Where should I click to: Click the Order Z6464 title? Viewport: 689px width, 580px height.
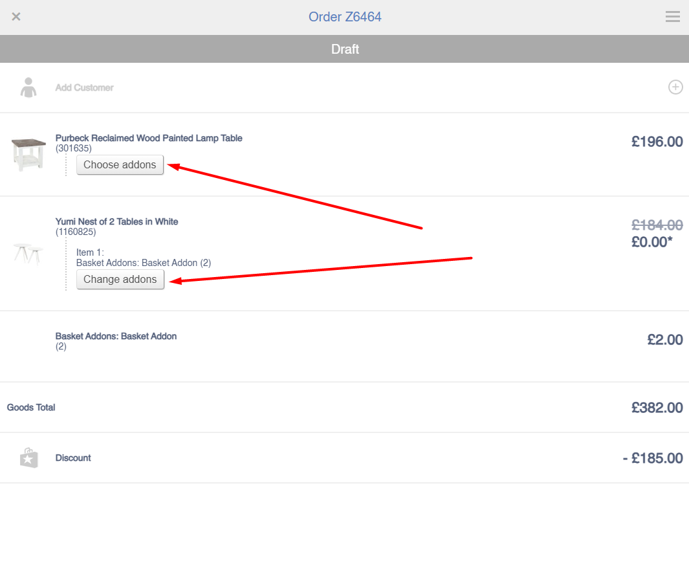[345, 17]
